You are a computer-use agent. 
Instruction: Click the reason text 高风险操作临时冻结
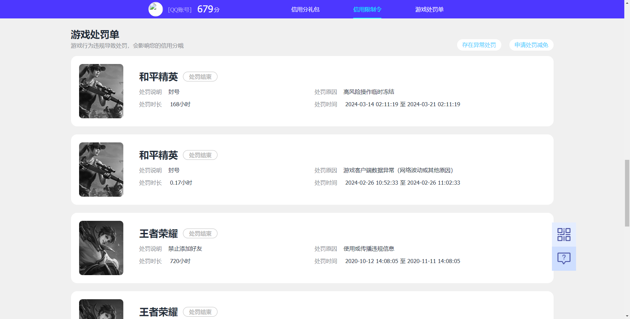coord(369,92)
